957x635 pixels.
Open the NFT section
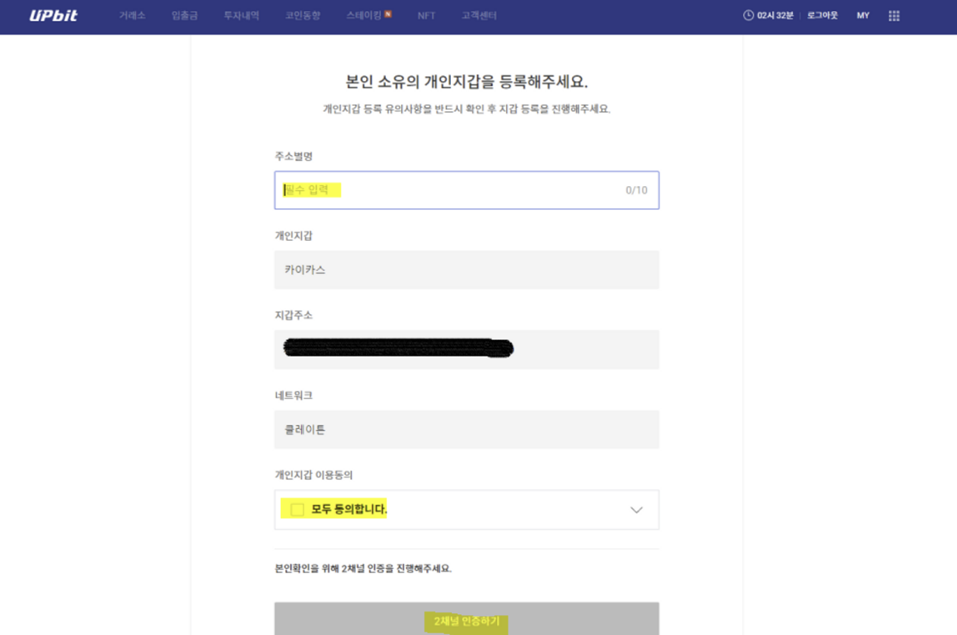tap(426, 16)
